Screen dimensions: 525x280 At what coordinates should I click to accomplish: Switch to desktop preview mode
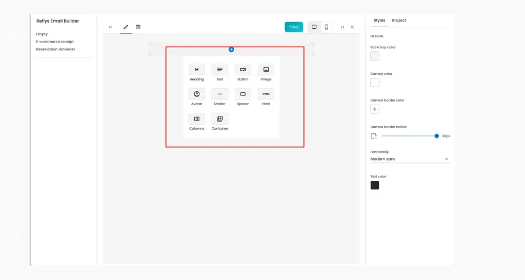314,27
